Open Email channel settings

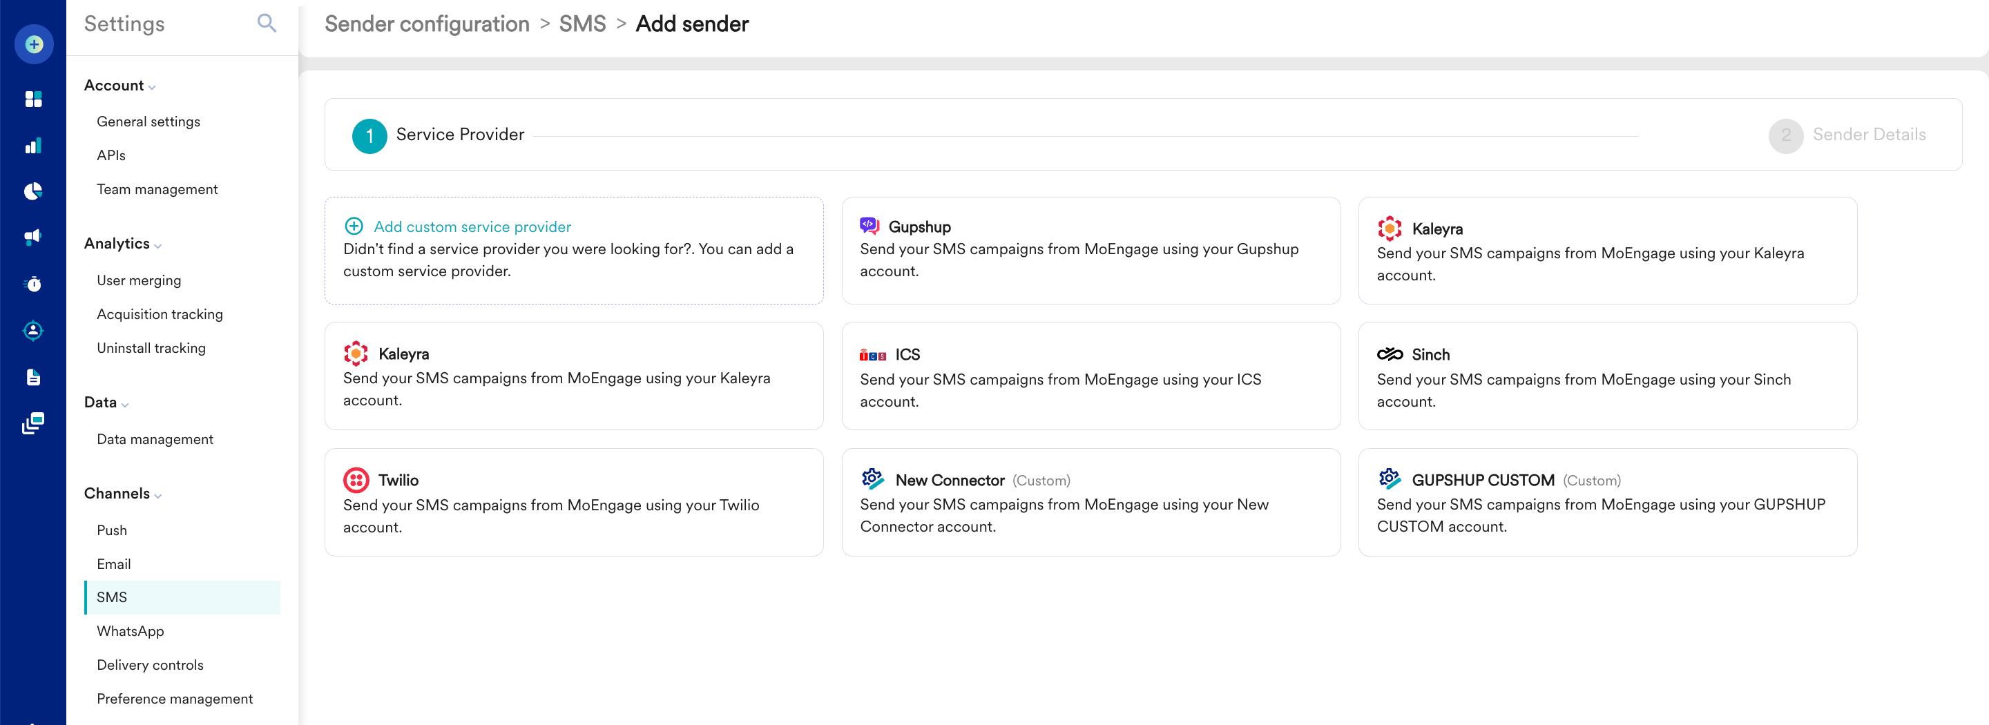click(114, 564)
